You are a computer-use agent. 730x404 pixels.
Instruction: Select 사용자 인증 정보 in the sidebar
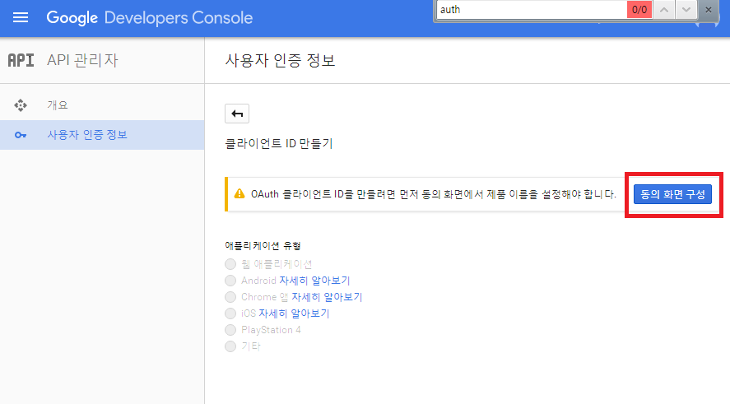tap(87, 135)
